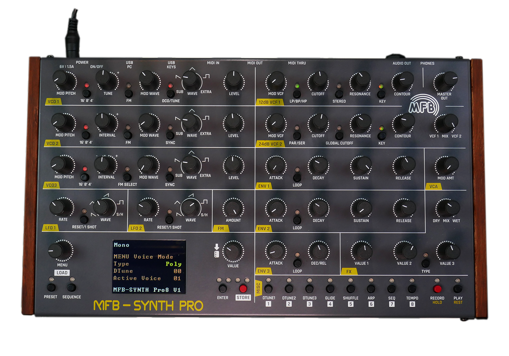Toggle the FM SELECT button on VCO3

127,177
